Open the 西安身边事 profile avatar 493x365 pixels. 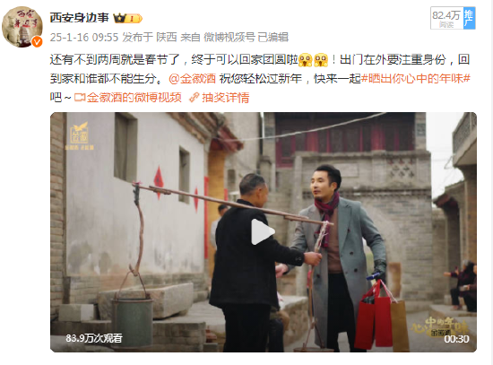point(22,27)
